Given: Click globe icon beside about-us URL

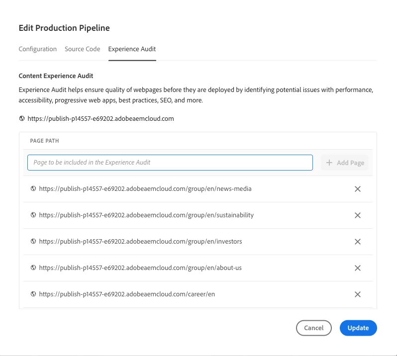Looking at the screenshot, I should click(33, 268).
